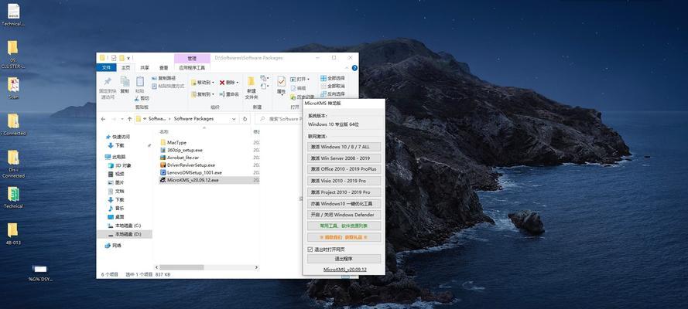Viewport: 688px width, 309px height.
Task: Select This PC (此电脑) in sidebar
Action: pos(115,157)
